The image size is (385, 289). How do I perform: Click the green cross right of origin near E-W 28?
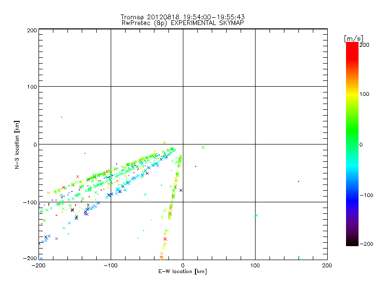pos(203,147)
